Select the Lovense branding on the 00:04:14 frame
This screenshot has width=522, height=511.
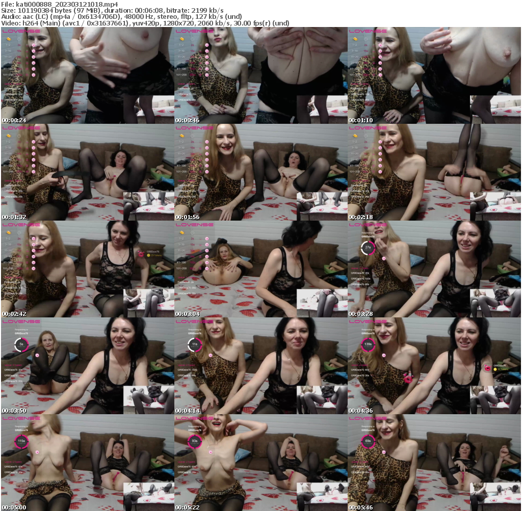(x=196, y=322)
